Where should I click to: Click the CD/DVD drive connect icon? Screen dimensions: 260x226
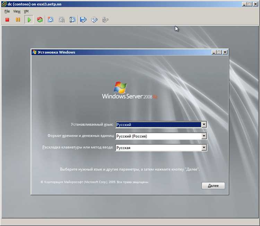pos(94,20)
